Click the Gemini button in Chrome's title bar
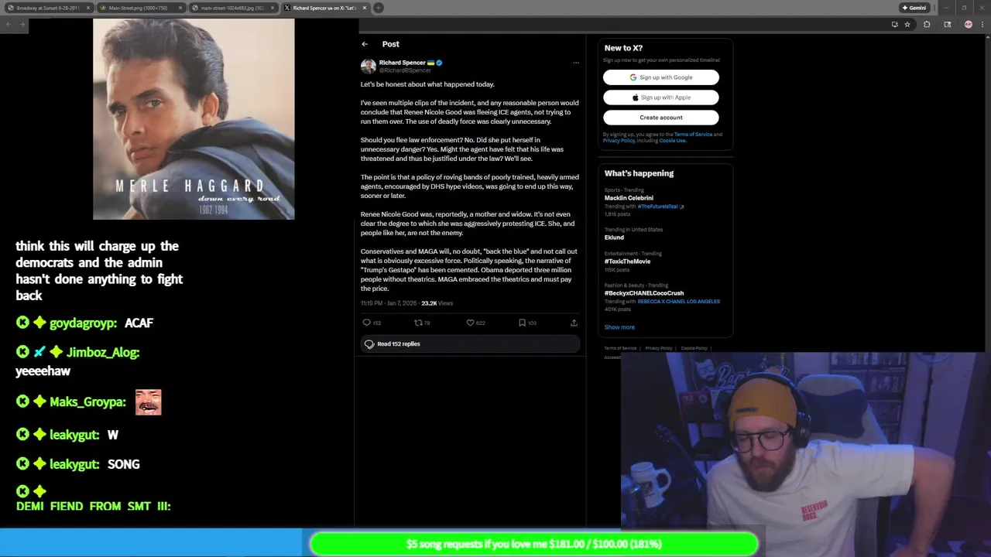991x557 pixels. [914, 8]
